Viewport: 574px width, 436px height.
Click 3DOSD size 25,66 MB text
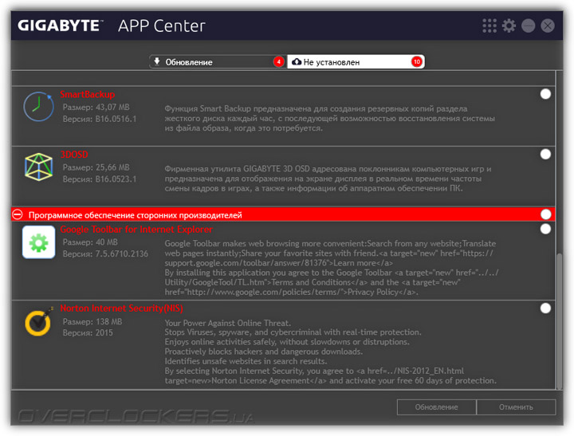96,167
